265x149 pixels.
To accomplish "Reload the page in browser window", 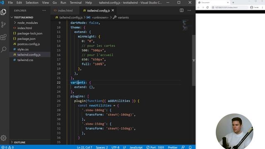I will pyautogui.click(x=207, y=7).
